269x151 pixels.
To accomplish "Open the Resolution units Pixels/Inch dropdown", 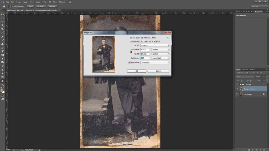I will 160,58.
